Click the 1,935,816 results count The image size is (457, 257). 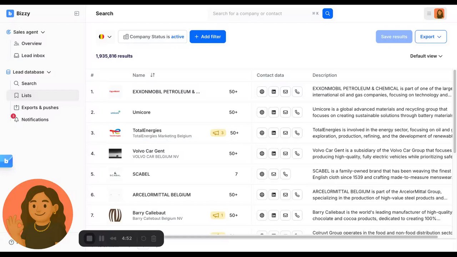pos(114,56)
